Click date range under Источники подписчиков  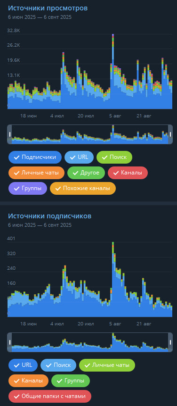point(40,225)
